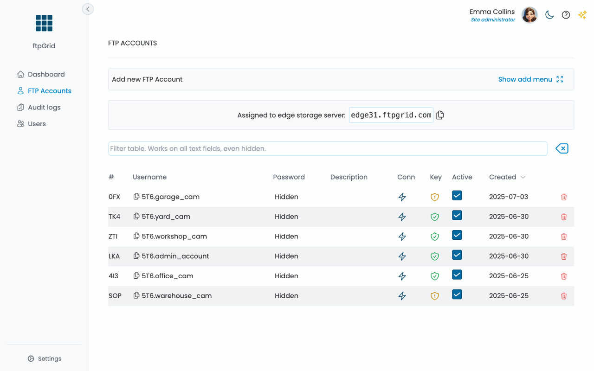Image resolution: width=594 pixels, height=371 pixels.
Task: Click the connection bolt for 5T6.yard_cam
Action: coord(402,217)
